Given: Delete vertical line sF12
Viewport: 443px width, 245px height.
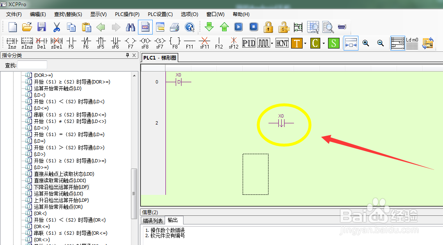Looking at the screenshot, I should pos(234,43).
